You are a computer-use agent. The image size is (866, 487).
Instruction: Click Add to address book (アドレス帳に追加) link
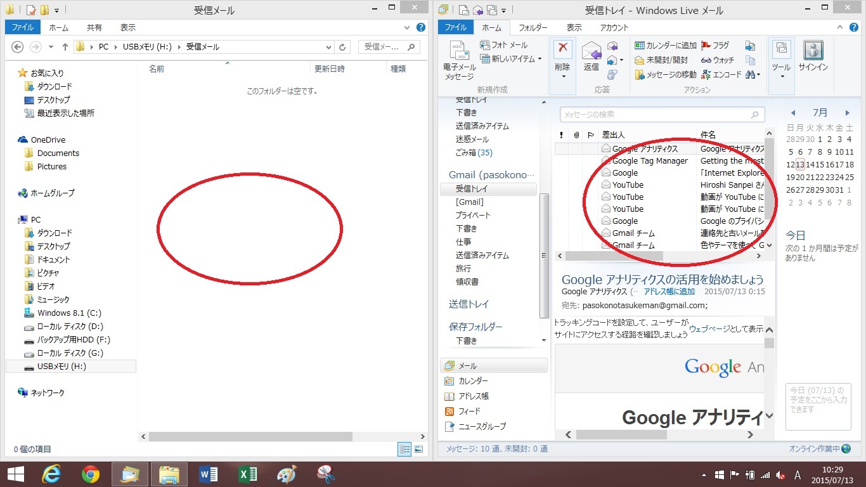(669, 292)
